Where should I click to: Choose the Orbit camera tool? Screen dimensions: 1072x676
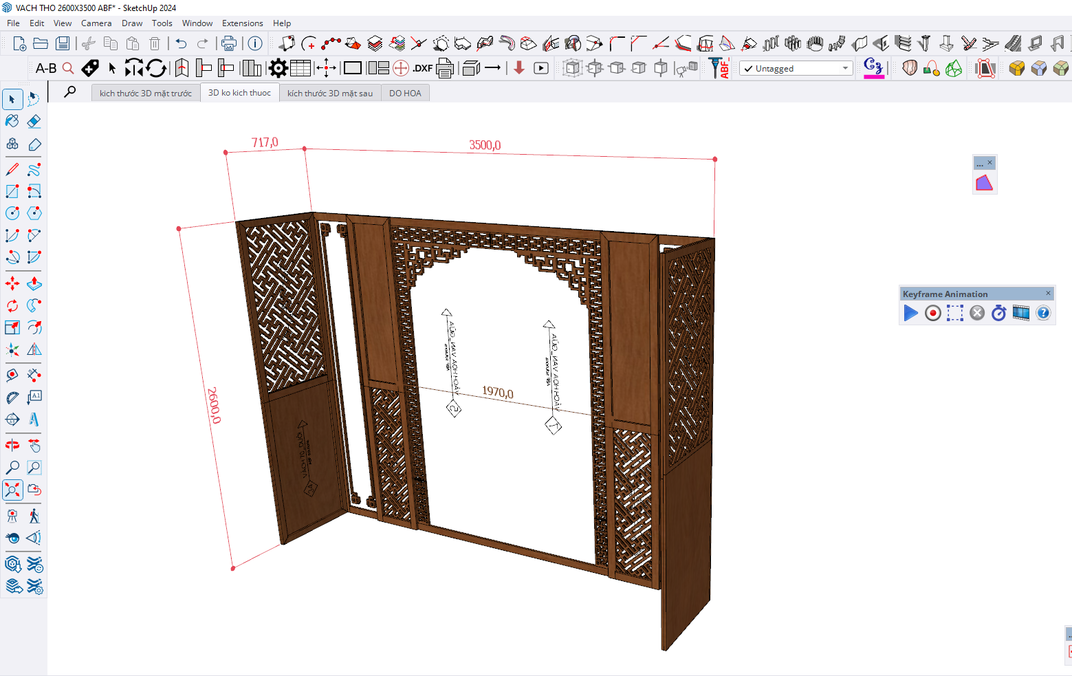point(12,445)
